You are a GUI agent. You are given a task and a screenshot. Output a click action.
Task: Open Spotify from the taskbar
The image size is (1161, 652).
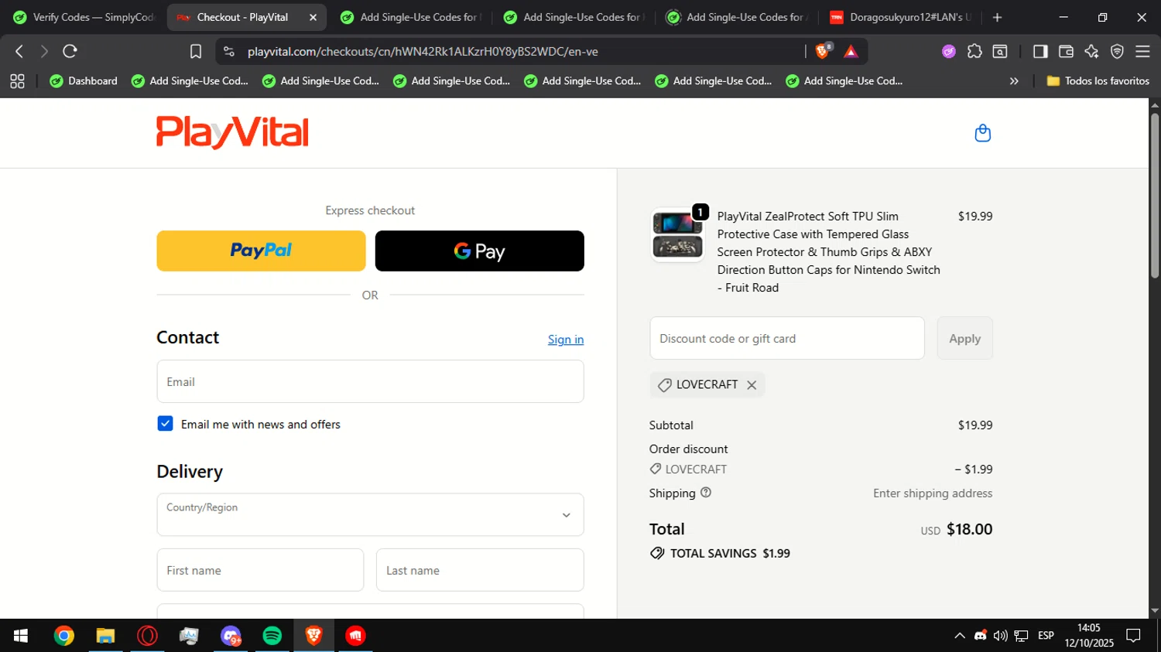click(x=272, y=636)
